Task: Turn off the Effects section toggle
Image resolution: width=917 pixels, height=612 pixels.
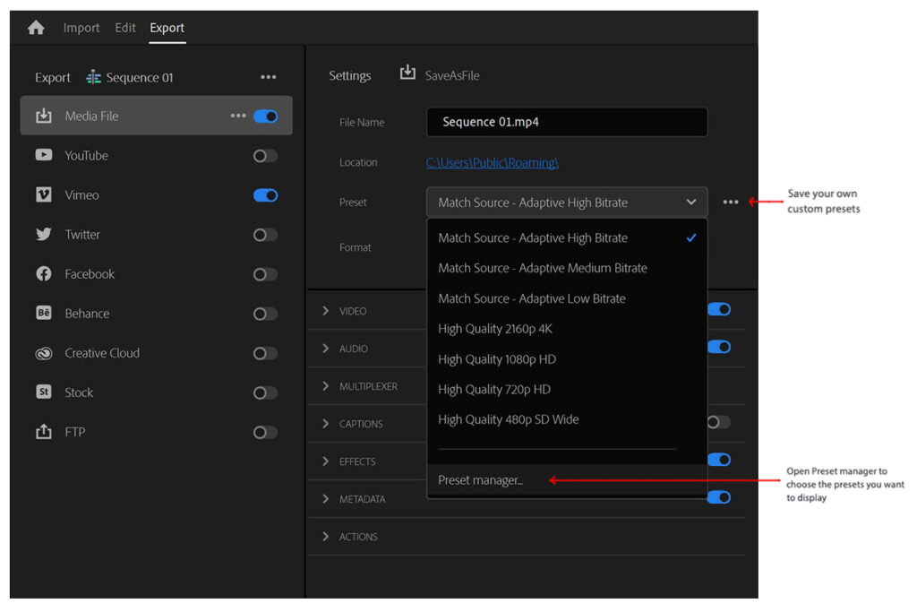Action: pyautogui.click(x=719, y=460)
